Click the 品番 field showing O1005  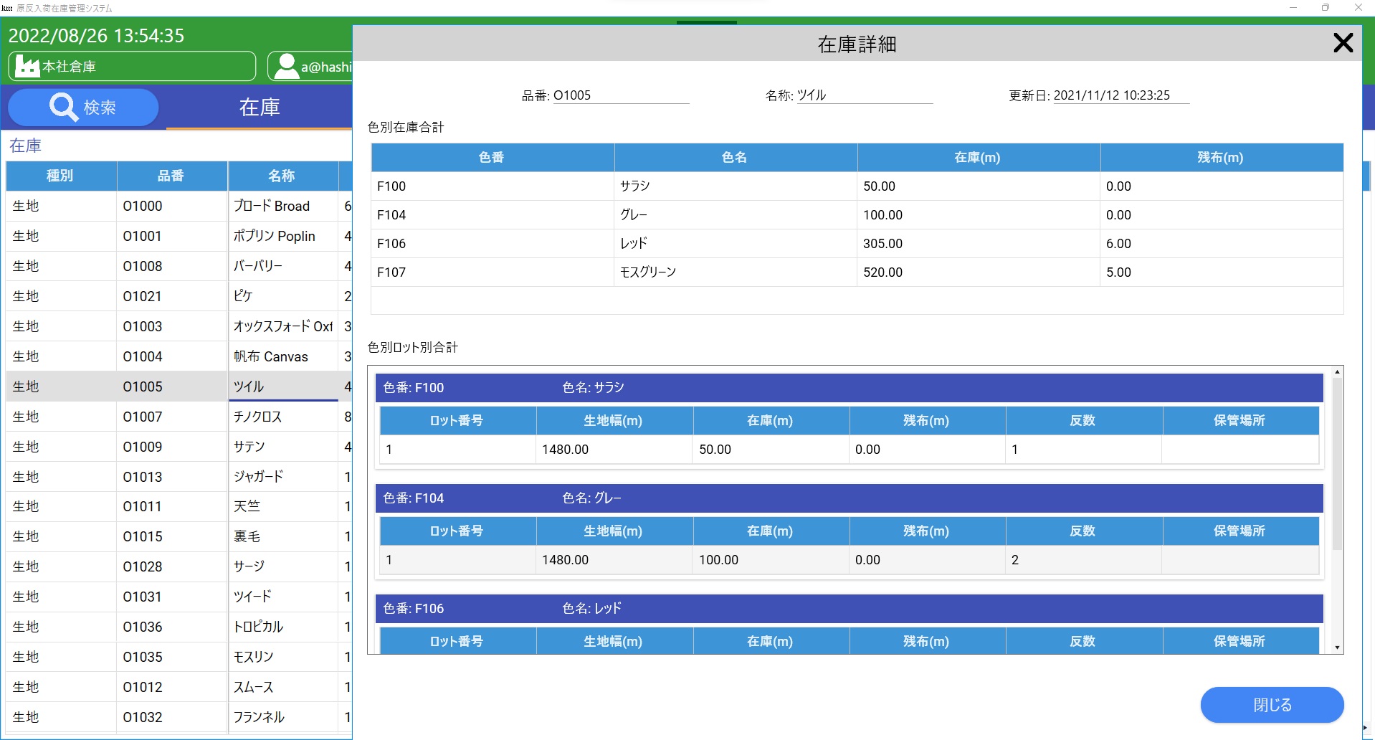point(620,95)
